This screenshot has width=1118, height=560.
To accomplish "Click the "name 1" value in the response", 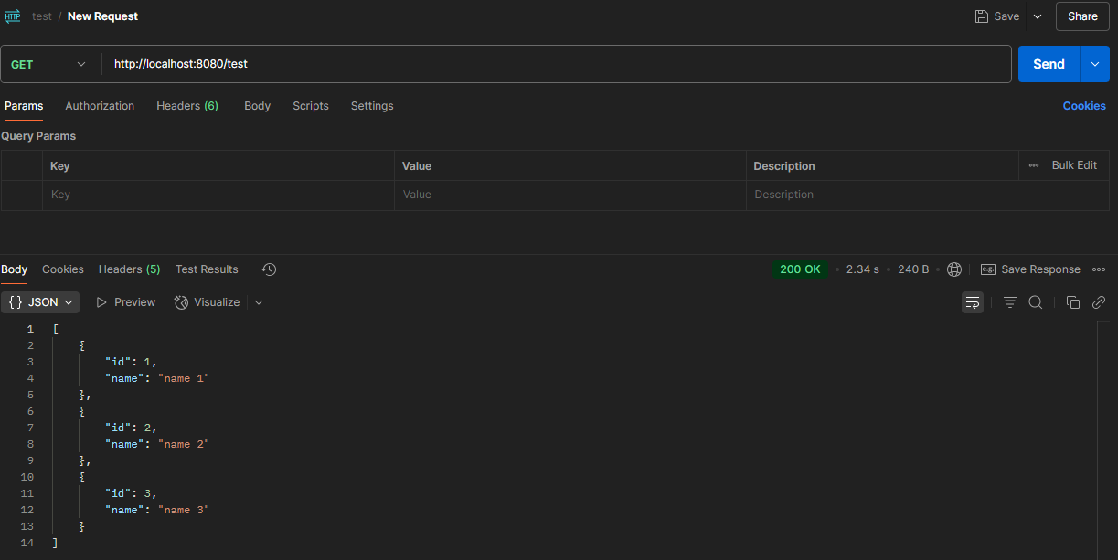I will point(184,378).
